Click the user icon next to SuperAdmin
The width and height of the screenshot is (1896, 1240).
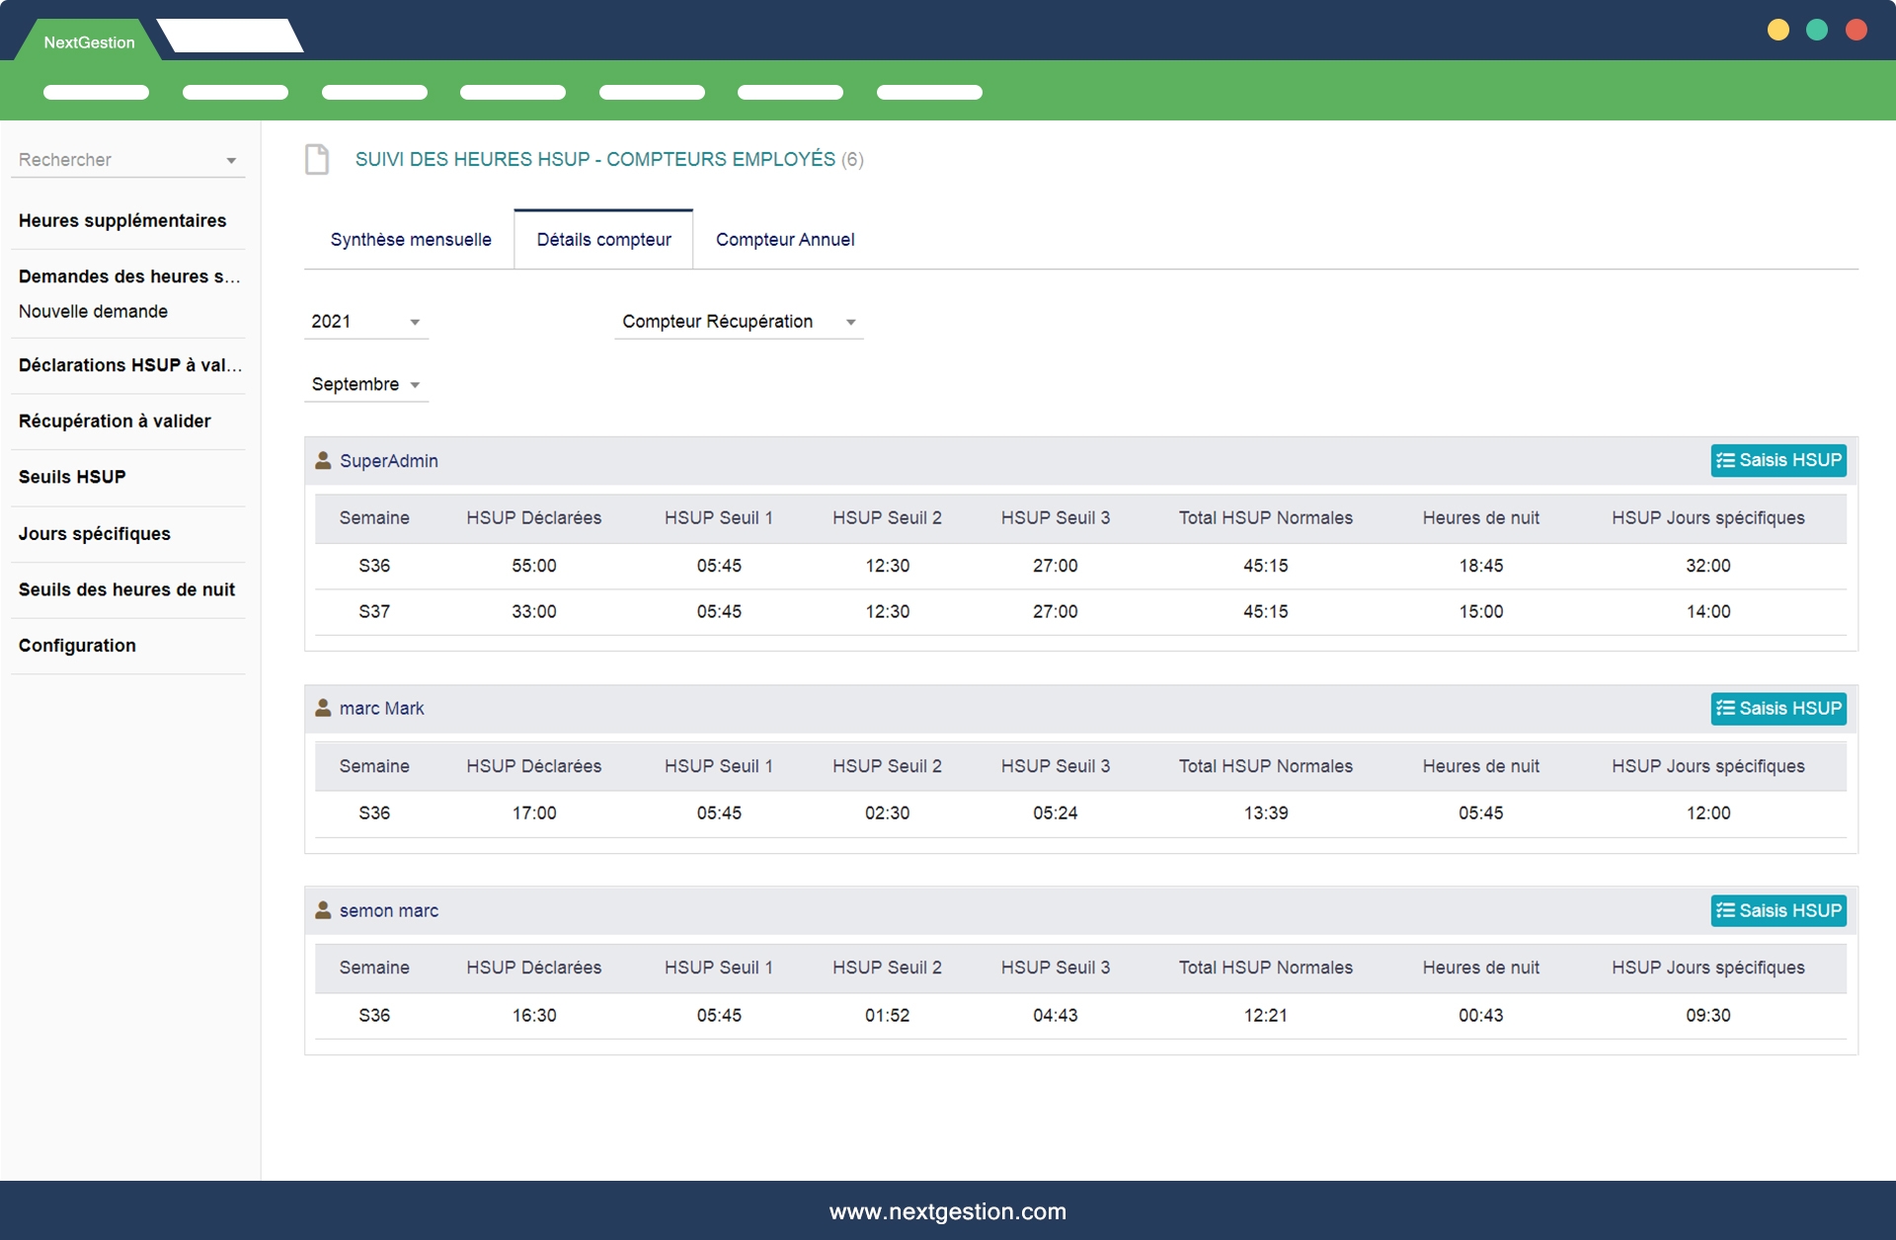coord(323,461)
